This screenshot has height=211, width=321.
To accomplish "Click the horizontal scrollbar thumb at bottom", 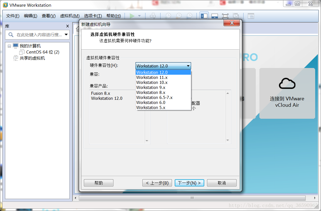I will (192, 198).
